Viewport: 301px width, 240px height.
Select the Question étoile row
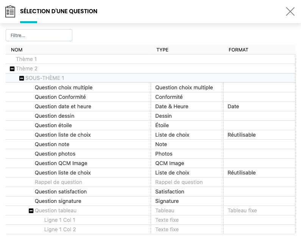point(53,125)
